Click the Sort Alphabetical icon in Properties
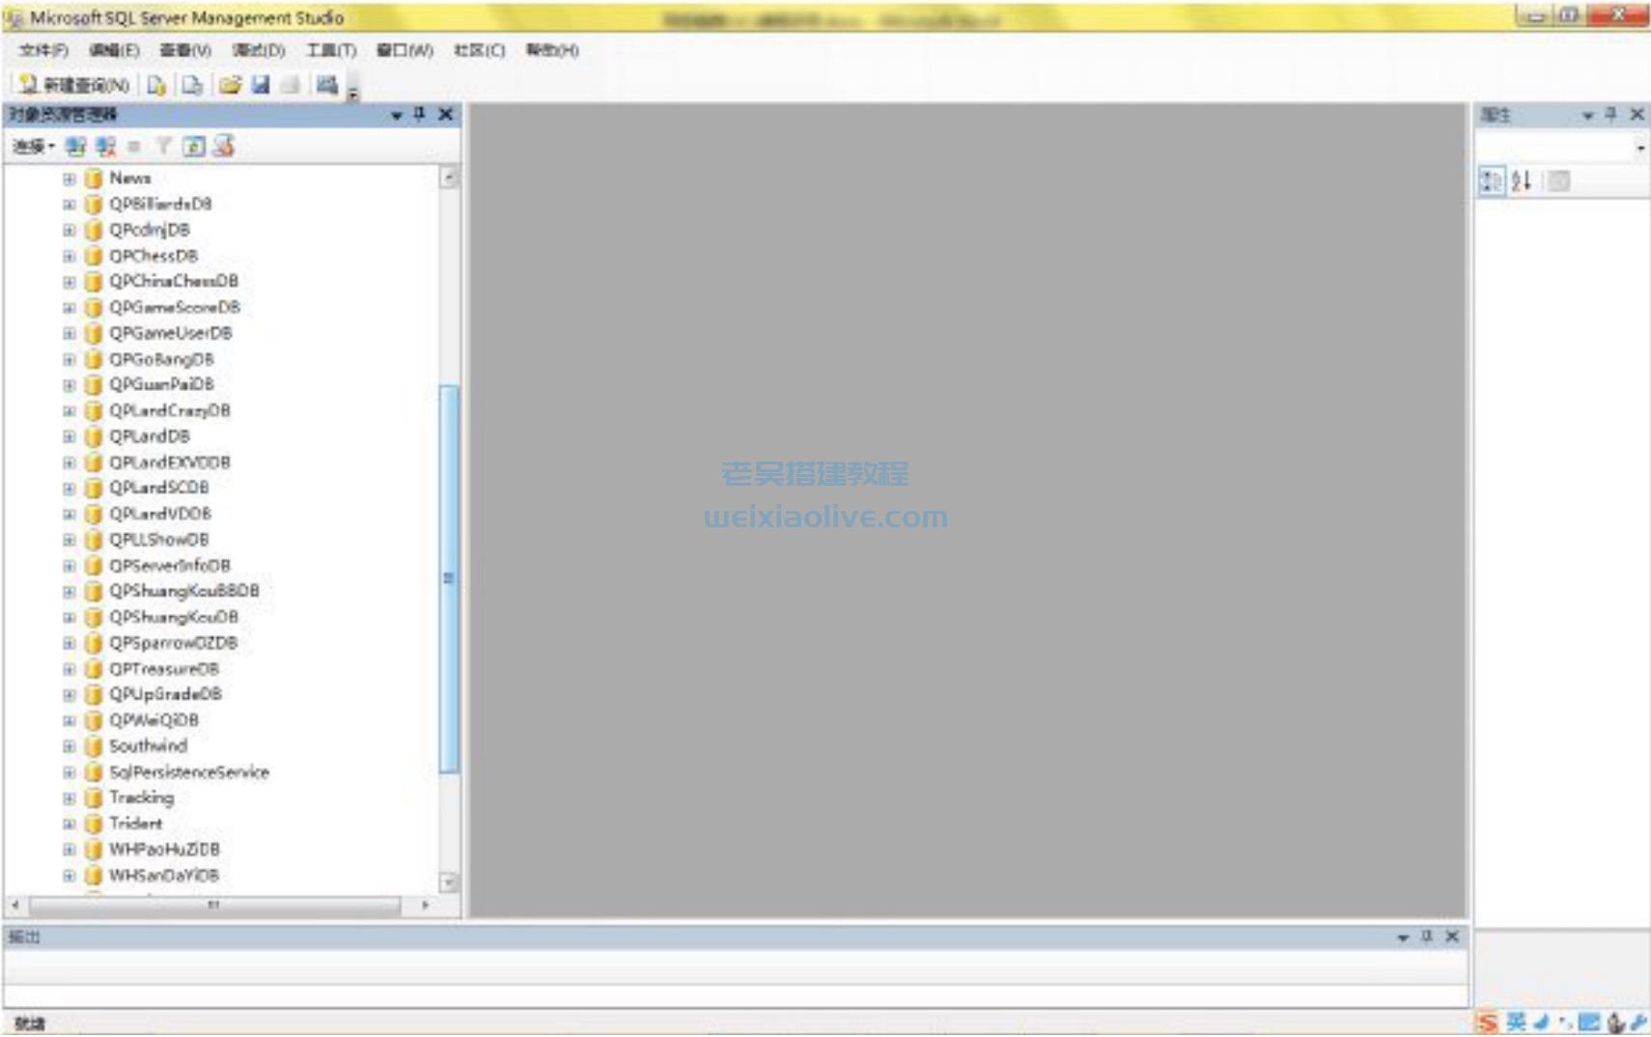Screen dimensions: 1651x1037 point(1522,181)
